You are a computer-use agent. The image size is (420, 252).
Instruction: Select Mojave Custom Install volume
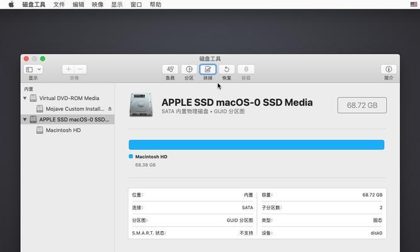(75, 109)
